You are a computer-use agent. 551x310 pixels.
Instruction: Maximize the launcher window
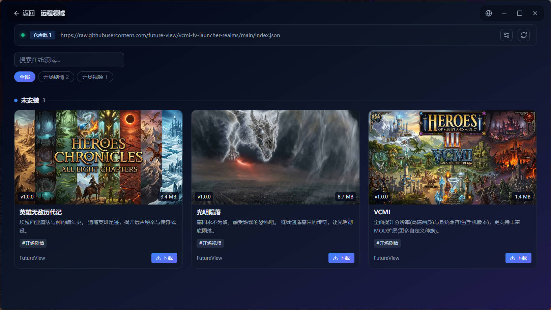(x=520, y=13)
